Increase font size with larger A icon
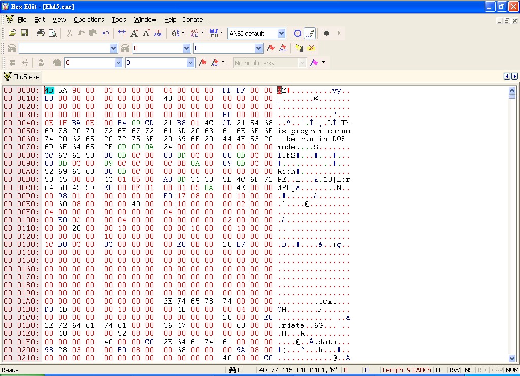The width and height of the screenshot is (520, 376). [x=134, y=33]
